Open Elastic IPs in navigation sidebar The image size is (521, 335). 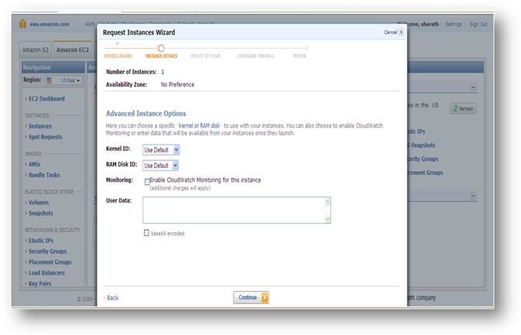(x=41, y=241)
